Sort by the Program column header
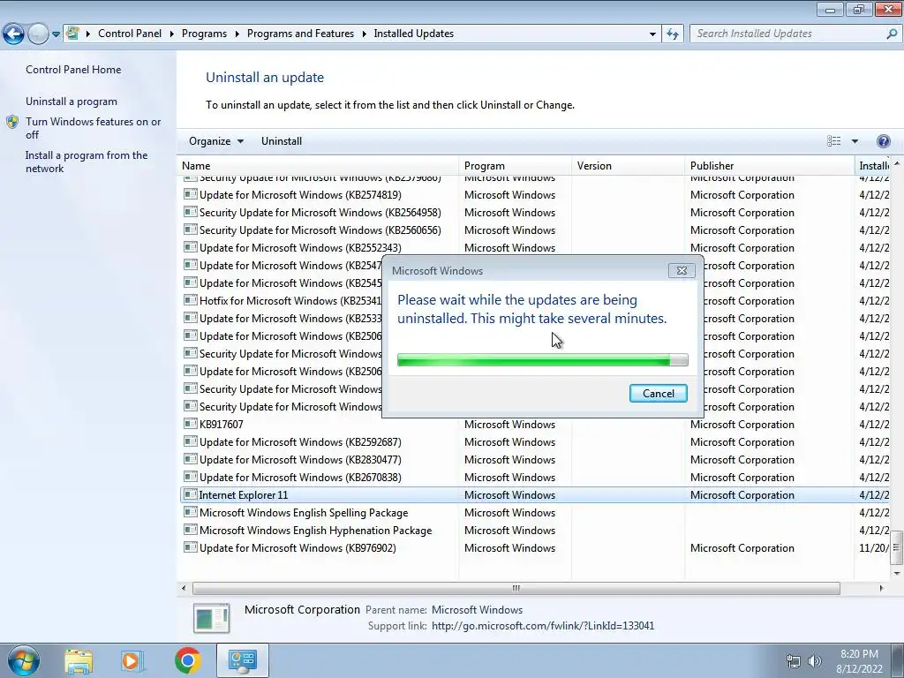This screenshot has width=904, height=678. [516, 165]
